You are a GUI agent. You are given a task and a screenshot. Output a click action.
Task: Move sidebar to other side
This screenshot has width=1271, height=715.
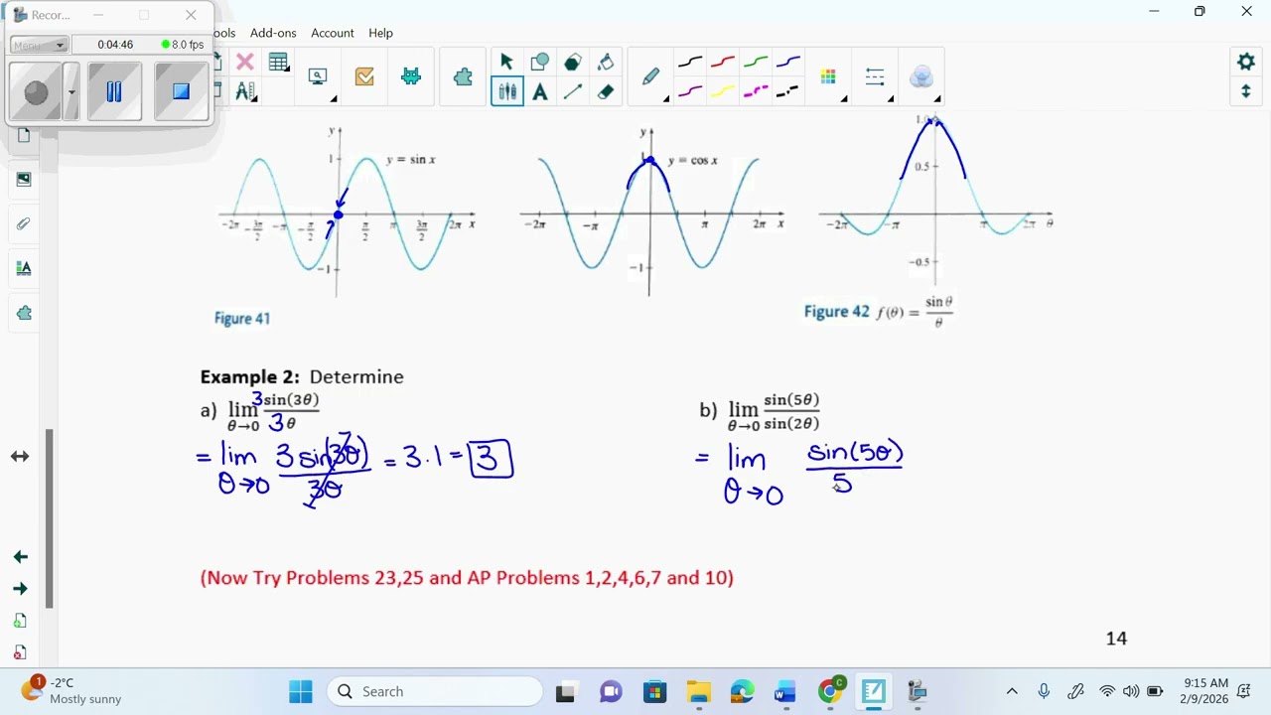pos(20,457)
